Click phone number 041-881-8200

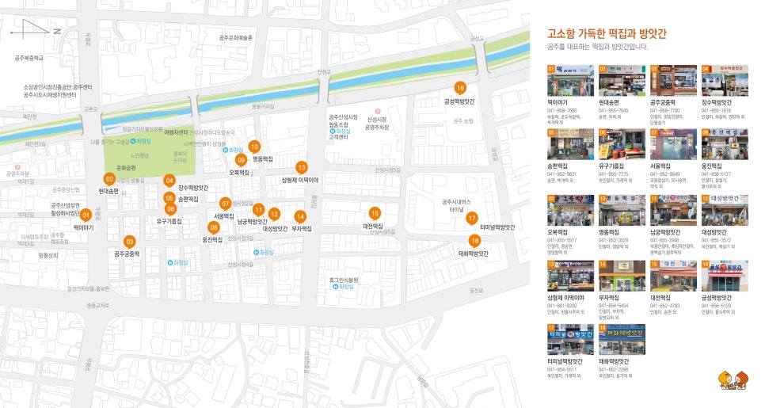tap(561, 306)
